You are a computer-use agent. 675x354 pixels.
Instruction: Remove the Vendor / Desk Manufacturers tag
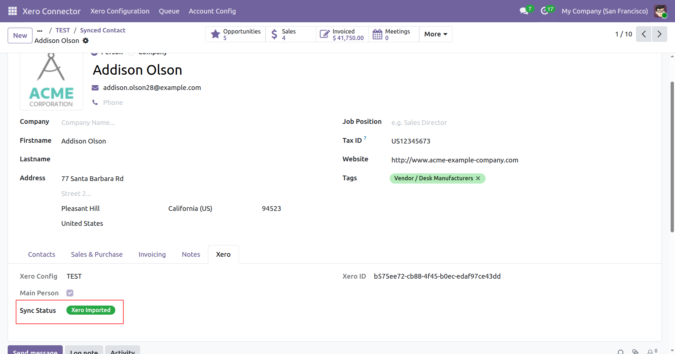tap(478, 178)
